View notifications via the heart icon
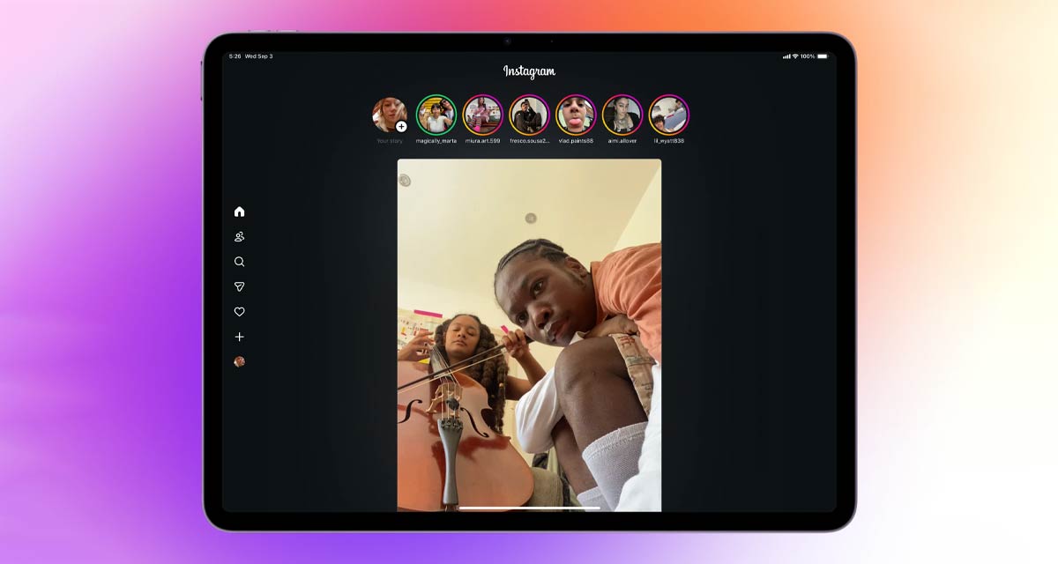 pyautogui.click(x=239, y=312)
